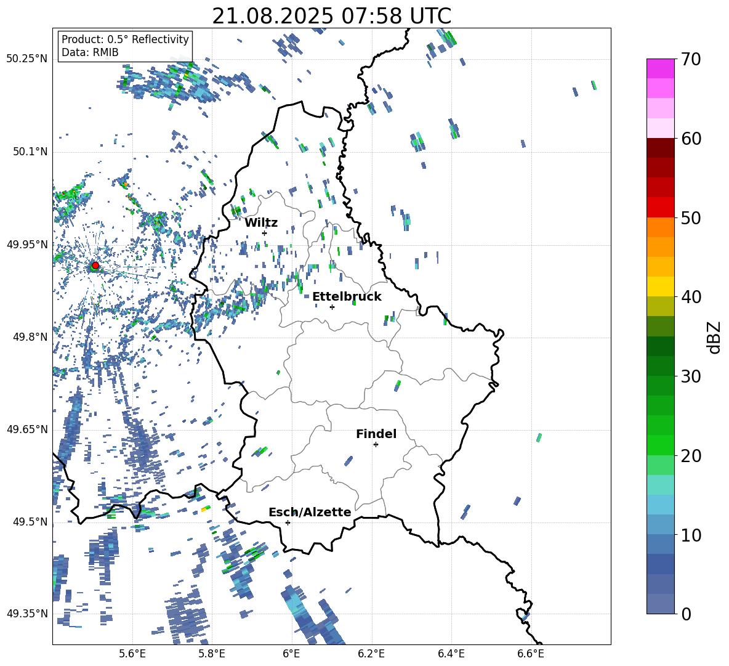Click the Findel station label
729x666 pixels.
[376, 434]
